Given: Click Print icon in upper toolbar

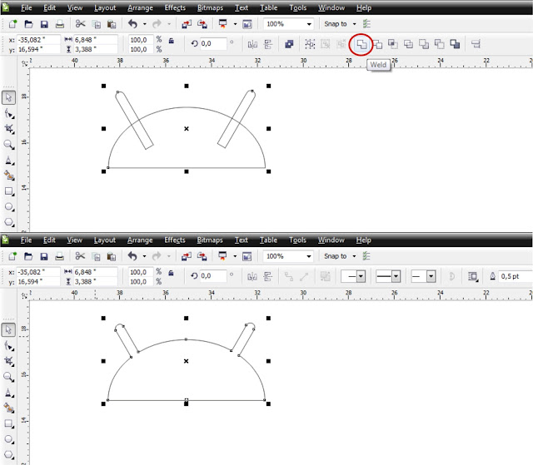Looking at the screenshot, I should point(60,24).
